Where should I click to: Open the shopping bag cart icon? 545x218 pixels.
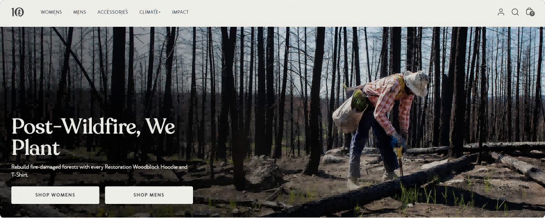pyautogui.click(x=529, y=11)
